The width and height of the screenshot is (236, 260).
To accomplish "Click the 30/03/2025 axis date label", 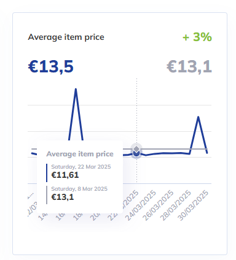I will pyautogui.click(x=193, y=205).
